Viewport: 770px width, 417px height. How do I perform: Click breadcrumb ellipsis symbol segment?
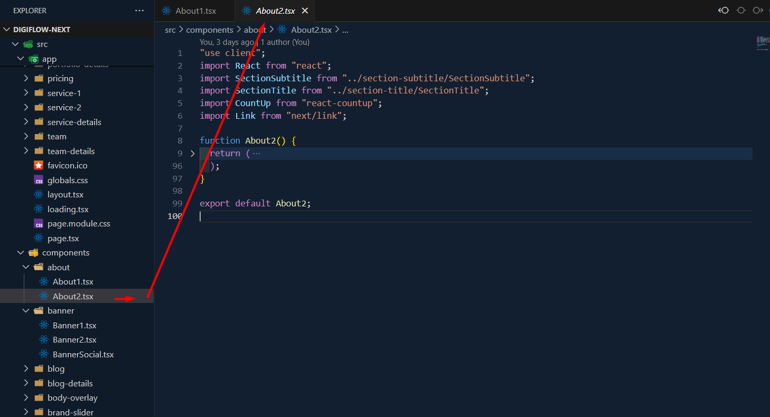point(345,30)
